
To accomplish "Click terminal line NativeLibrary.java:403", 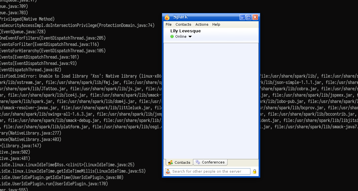I will coord(30,139).
